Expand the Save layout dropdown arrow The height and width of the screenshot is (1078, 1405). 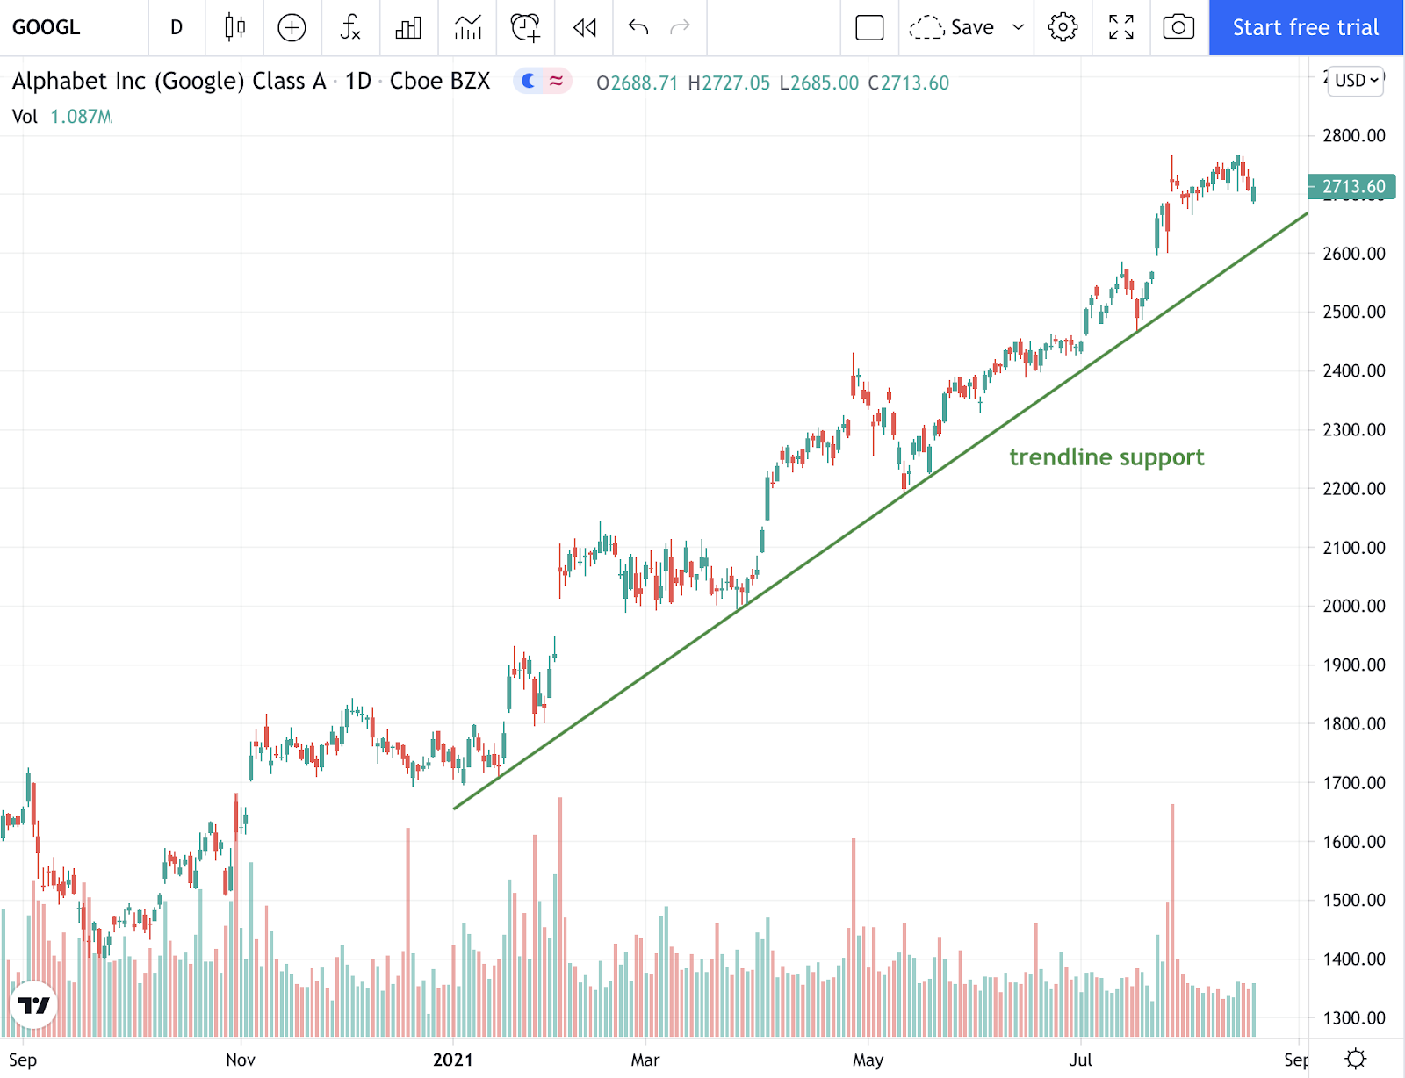1019,27
